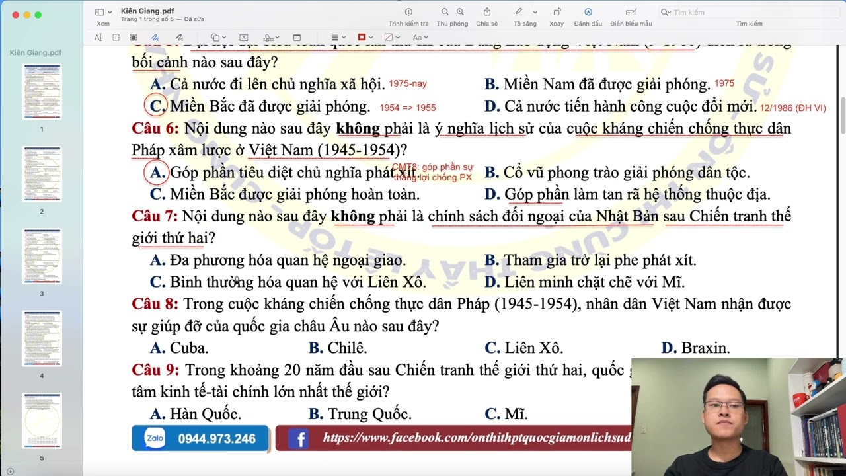Select the Rectangular Selection tool
The height and width of the screenshot is (476, 846).
(x=116, y=38)
